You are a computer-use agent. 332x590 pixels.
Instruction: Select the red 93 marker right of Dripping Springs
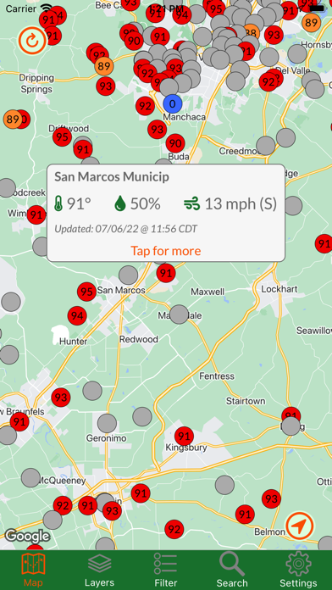click(106, 86)
